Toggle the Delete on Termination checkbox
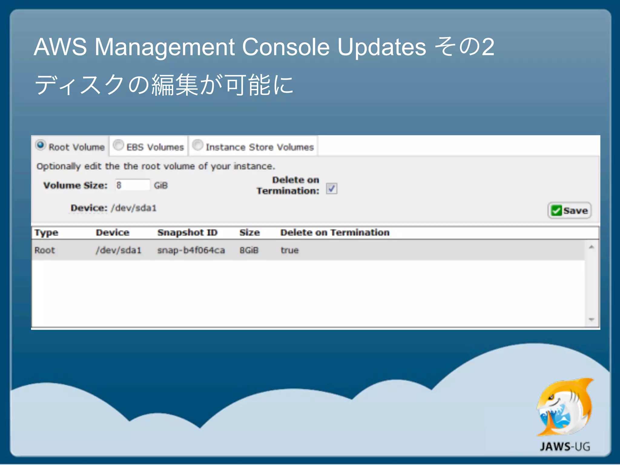 tap(331, 188)
